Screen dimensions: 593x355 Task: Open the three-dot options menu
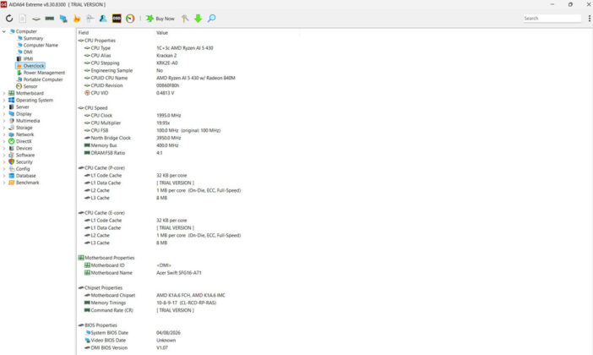pos(590,18)
